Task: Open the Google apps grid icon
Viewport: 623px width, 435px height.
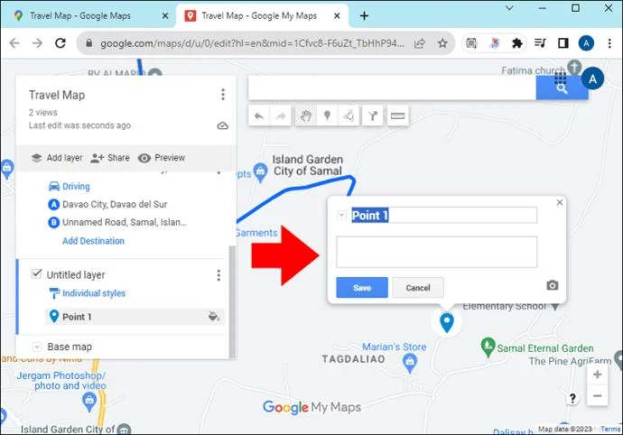Action: pos(560,77)
